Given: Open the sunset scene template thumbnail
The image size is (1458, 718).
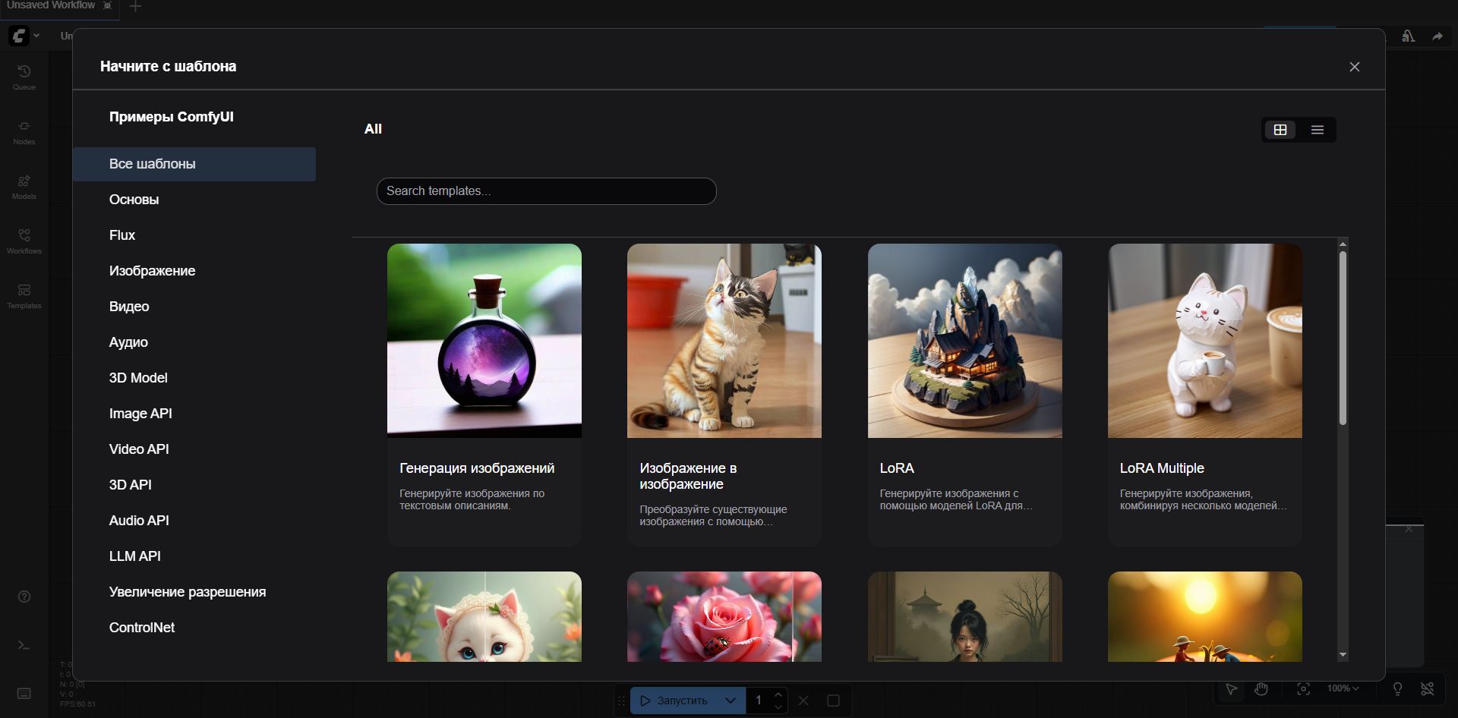Looking at the screenshot, I should [x=1205, y=616].
